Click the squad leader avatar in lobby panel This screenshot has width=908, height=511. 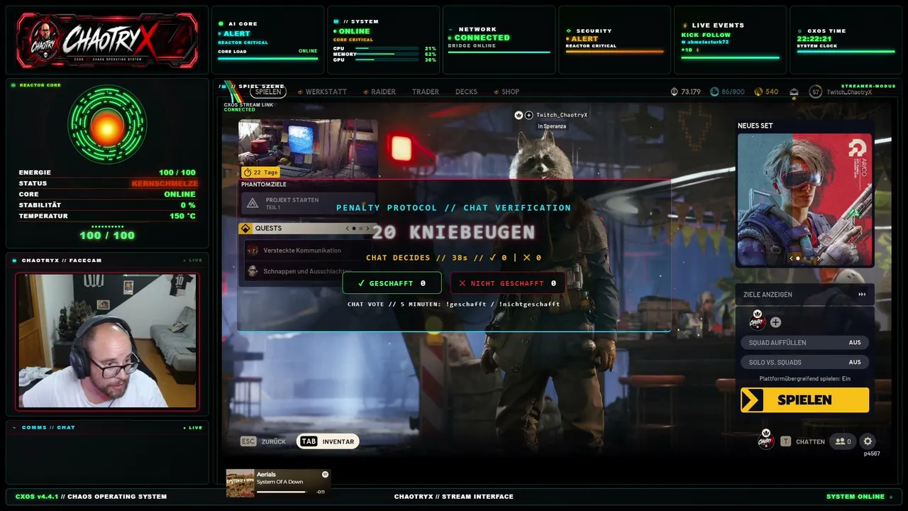[x=758, y=321]
